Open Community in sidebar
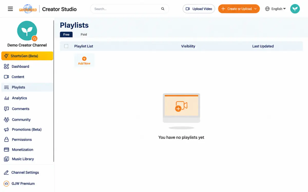308x192 pixels. [27, 120]
